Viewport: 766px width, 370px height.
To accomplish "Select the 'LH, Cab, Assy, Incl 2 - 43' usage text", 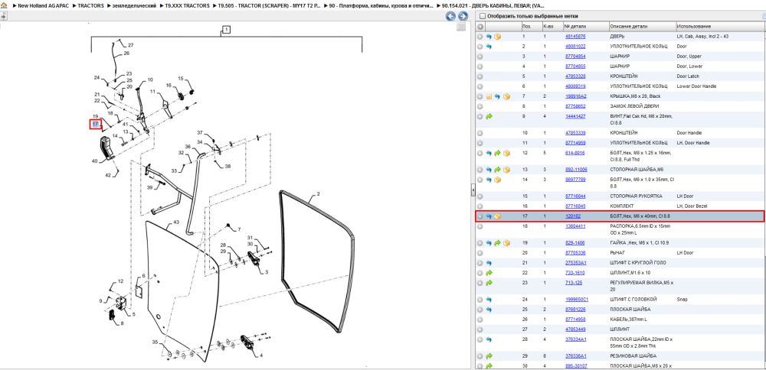I will [x=702, y=37].
